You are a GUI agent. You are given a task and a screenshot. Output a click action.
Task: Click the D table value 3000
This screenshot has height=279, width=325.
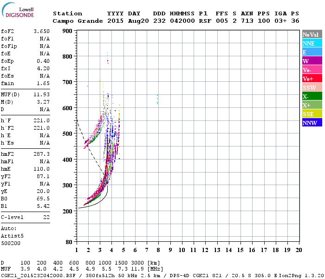137,263
